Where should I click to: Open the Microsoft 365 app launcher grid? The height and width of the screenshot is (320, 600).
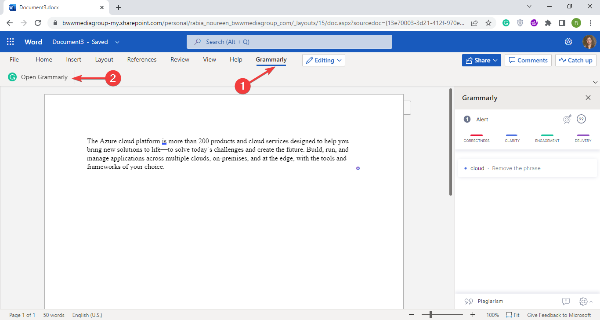(x=10, y=41)
